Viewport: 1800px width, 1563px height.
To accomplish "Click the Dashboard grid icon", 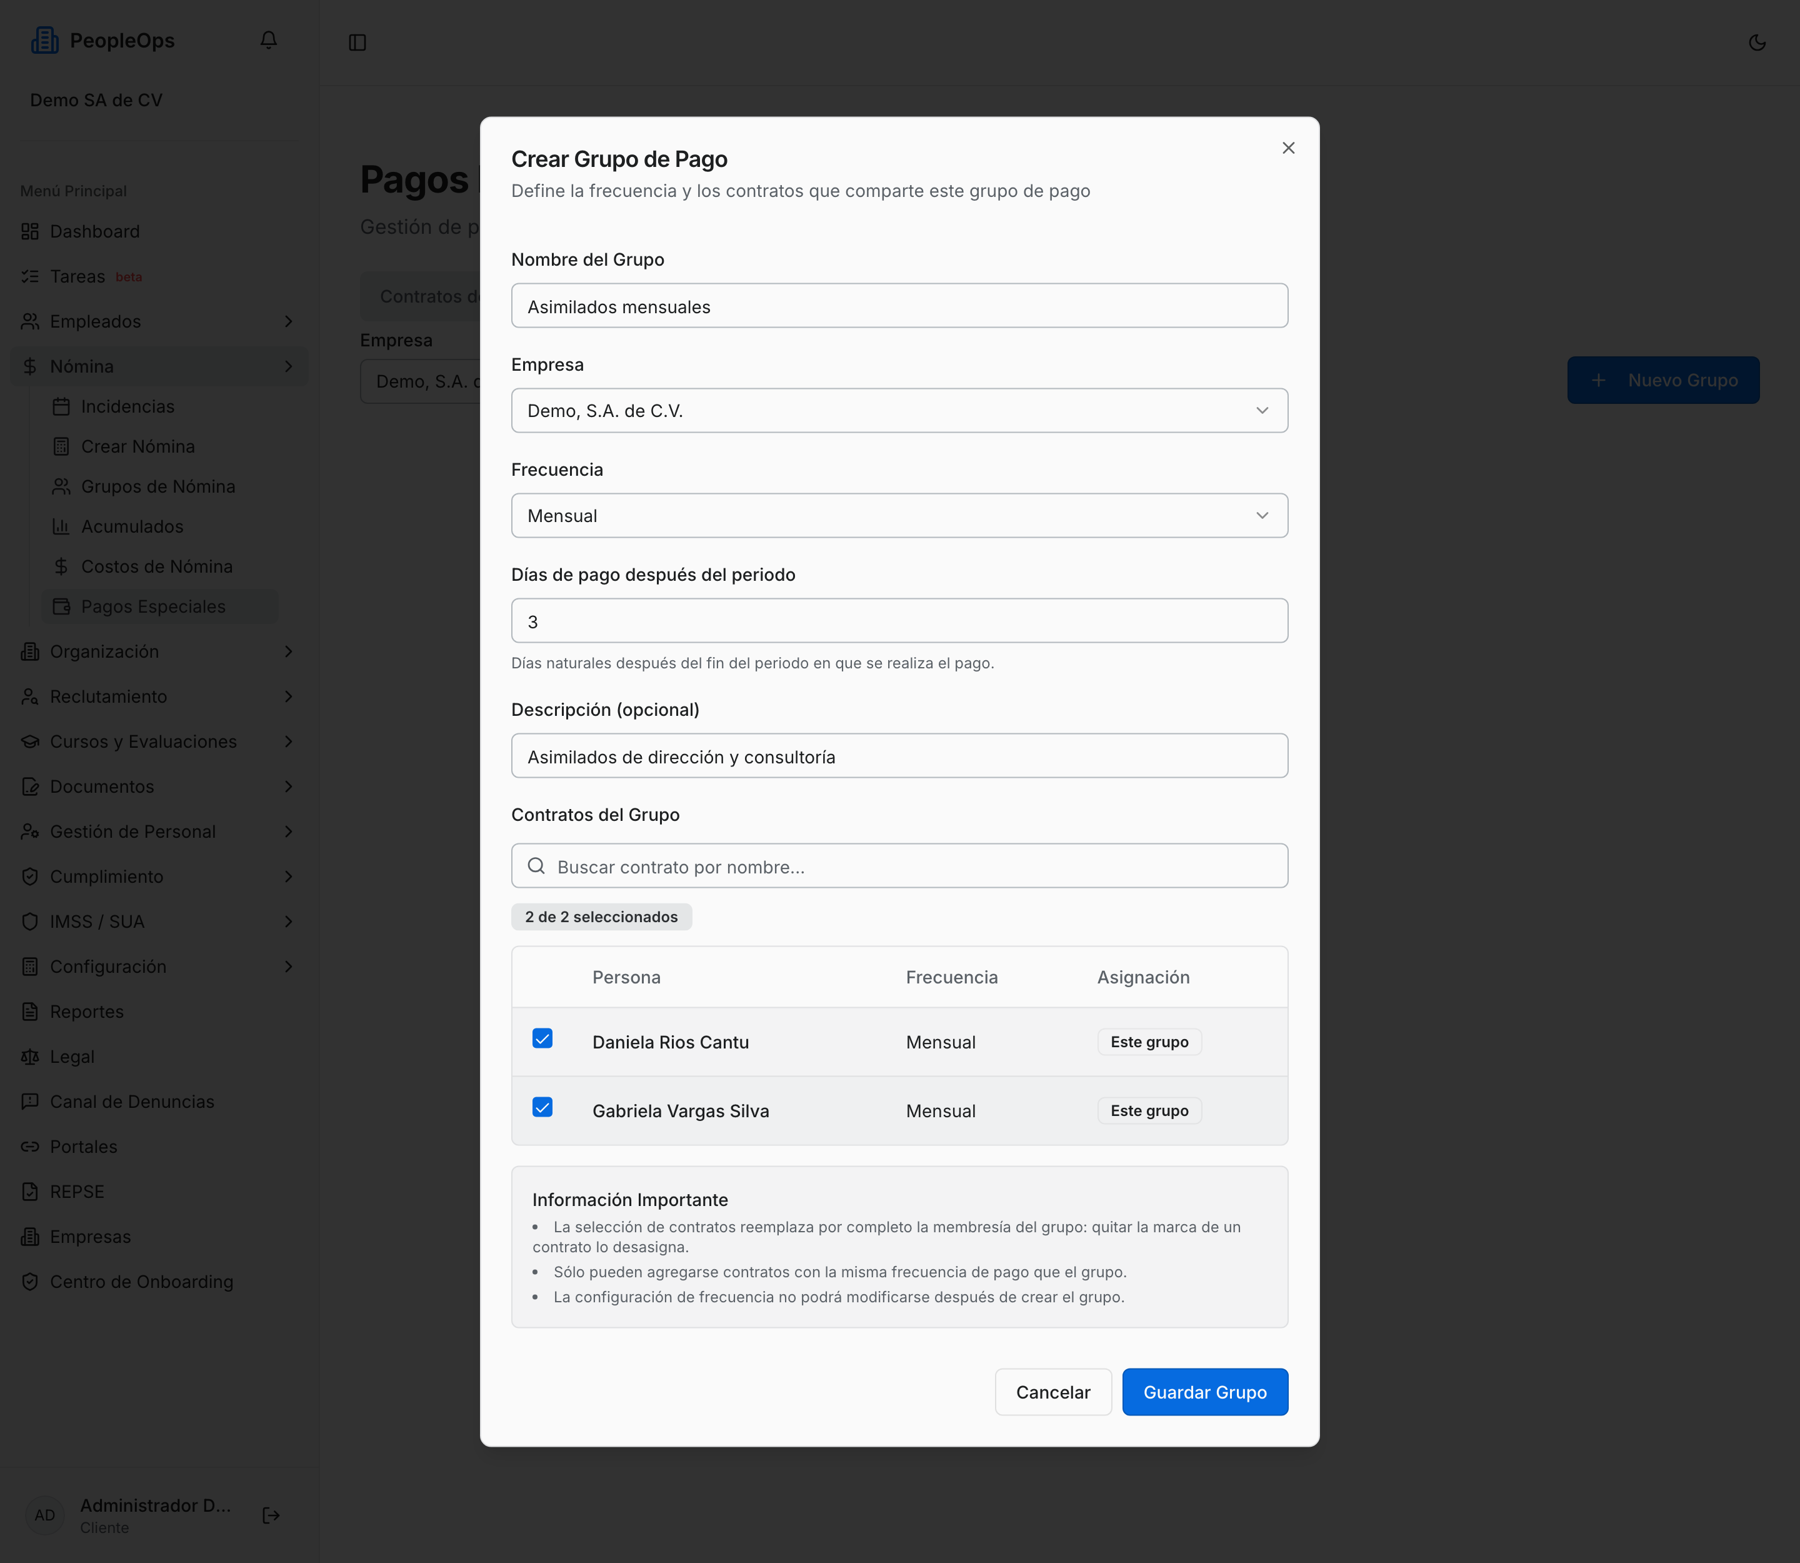I will [x=31, y=231].
